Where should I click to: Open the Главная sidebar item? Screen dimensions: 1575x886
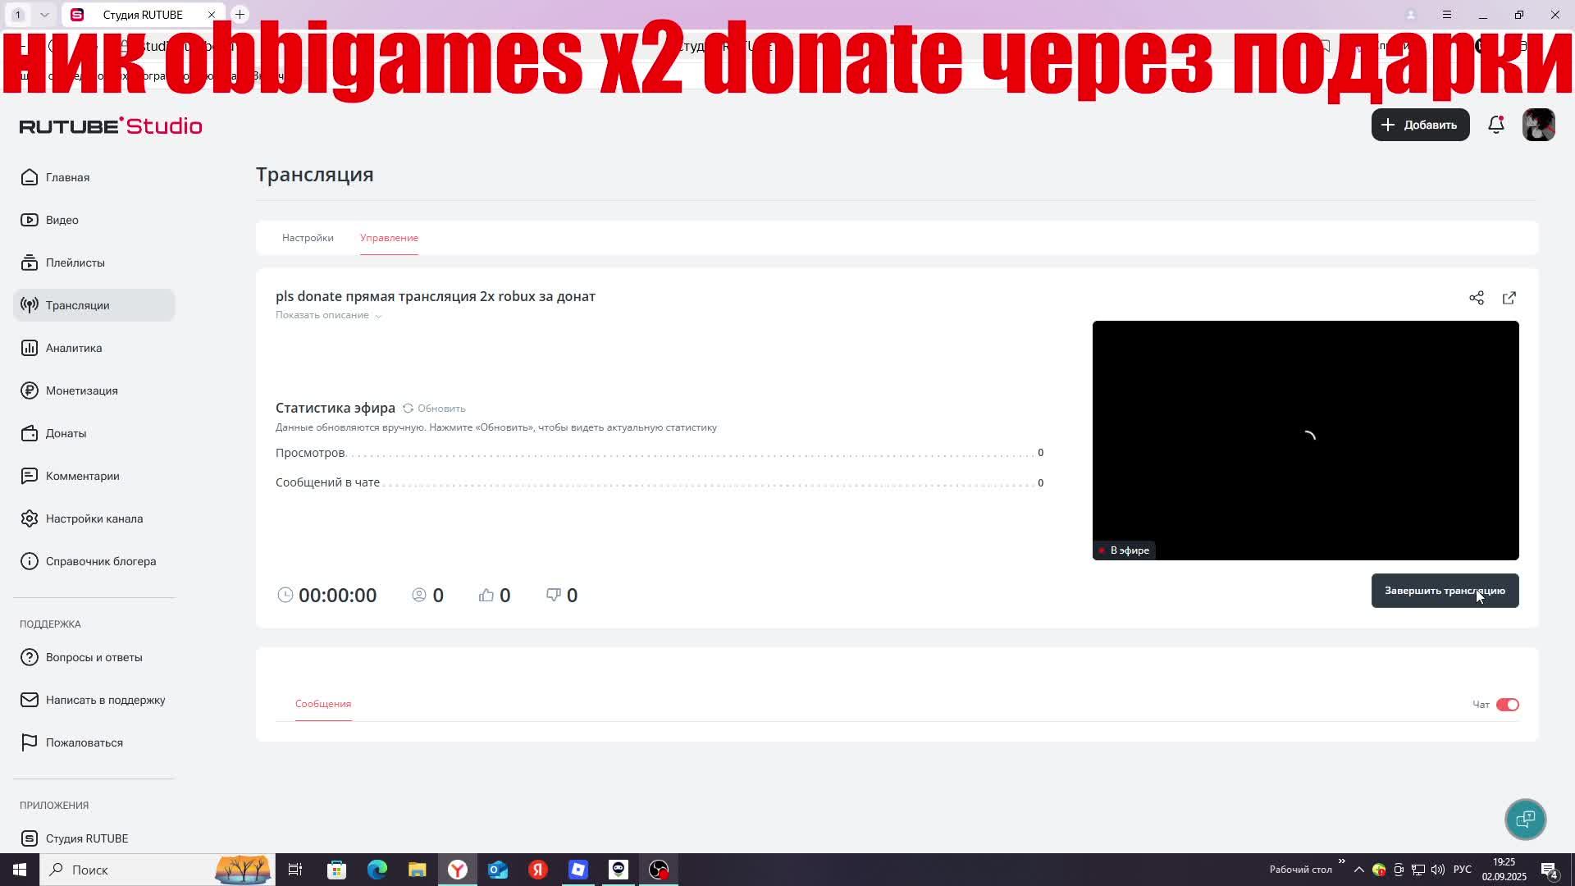tap(94, 177)
